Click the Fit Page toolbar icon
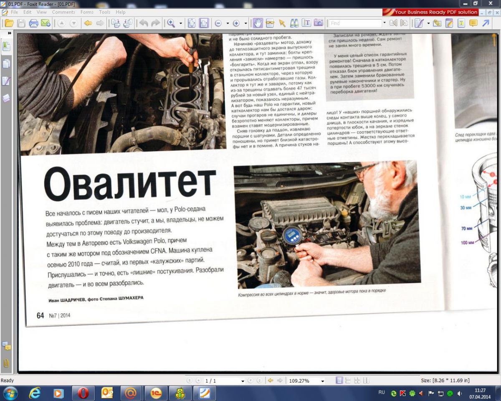501x401 pixels. [192, 23]
